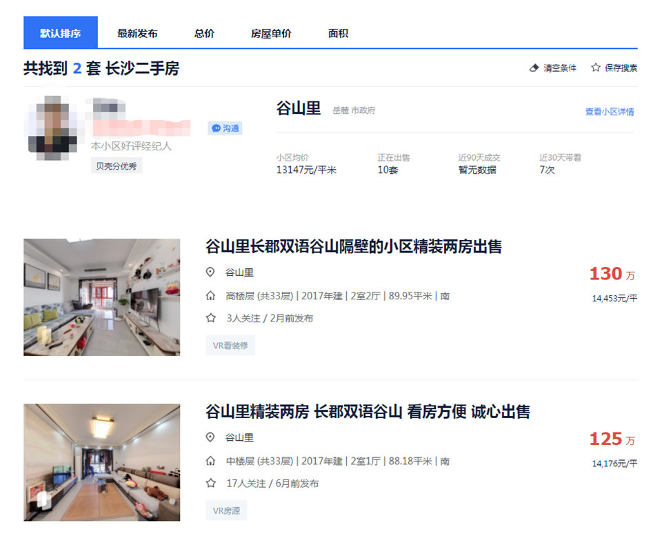
Task: Click the star icon for 保存搜索
Action: point(596,68)
